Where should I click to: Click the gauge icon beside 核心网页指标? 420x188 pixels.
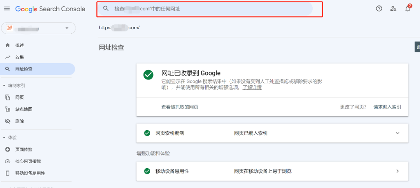point(7,161)
